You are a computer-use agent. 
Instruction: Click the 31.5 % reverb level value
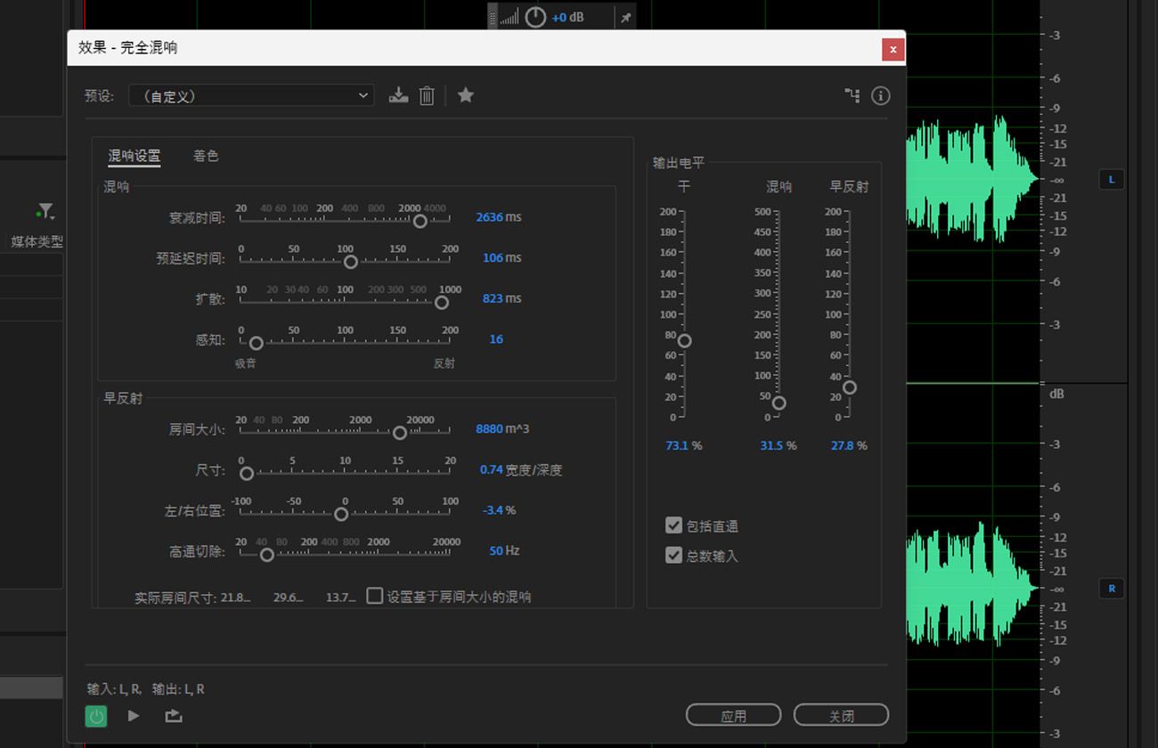click(x=771, y=445)
